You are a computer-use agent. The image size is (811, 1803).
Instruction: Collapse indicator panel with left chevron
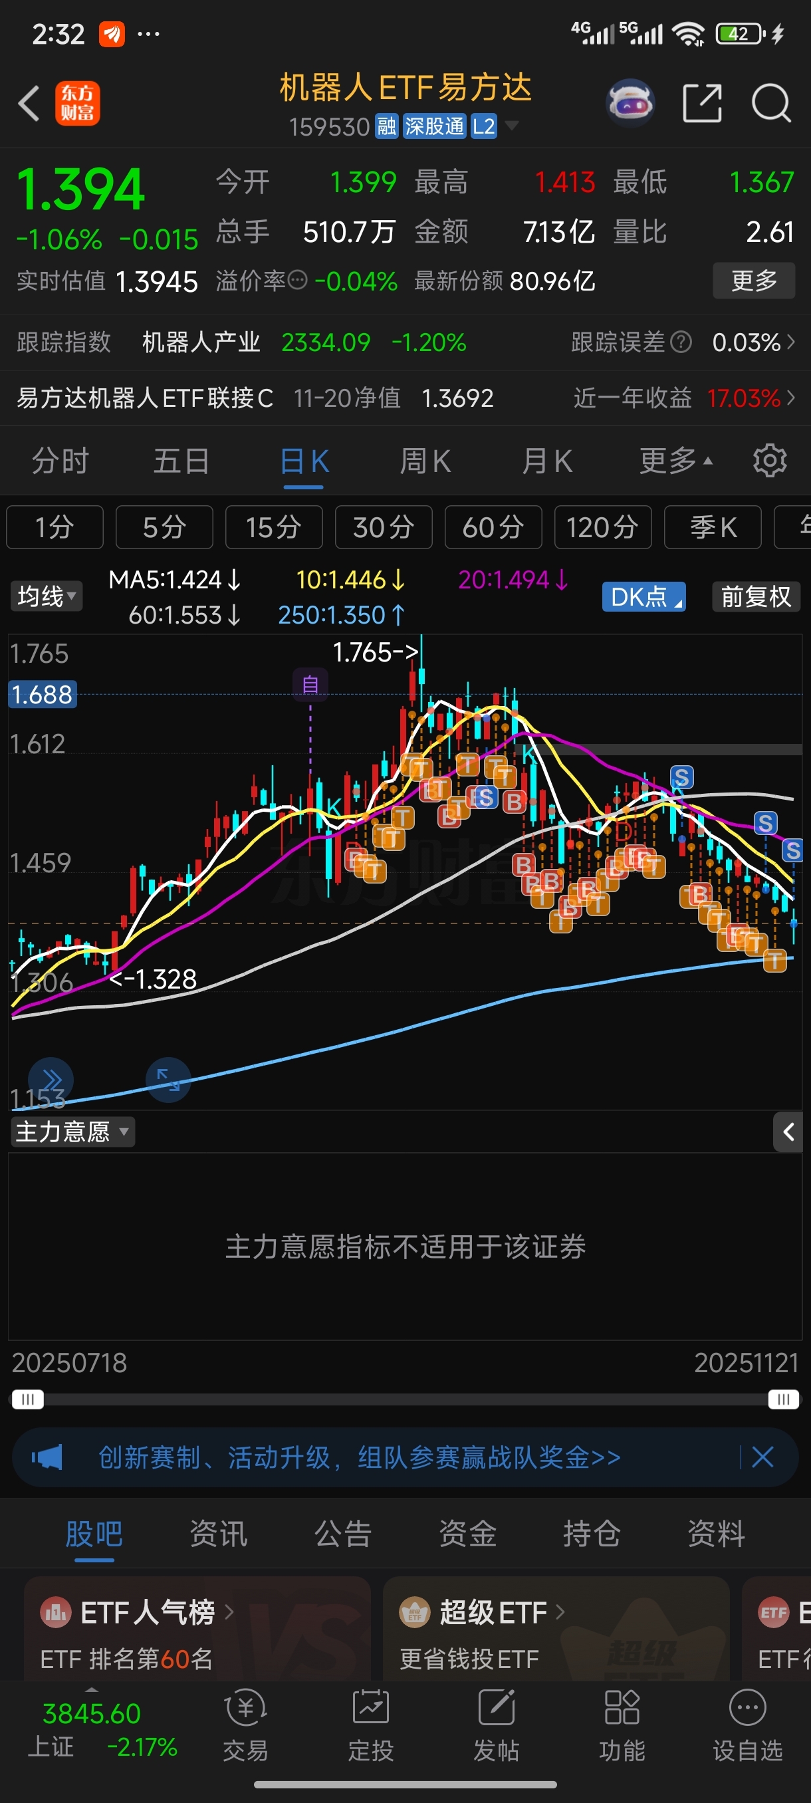(x=788, y=1132)
